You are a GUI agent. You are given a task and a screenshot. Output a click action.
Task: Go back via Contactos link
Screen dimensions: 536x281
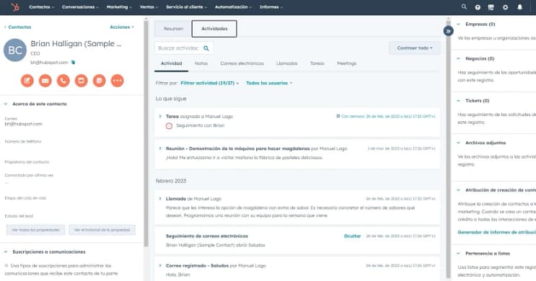pos(18,27)
